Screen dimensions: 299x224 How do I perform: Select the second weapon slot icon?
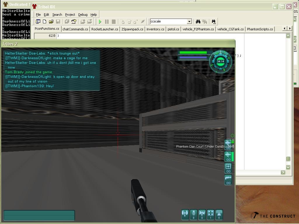(228, 156)
